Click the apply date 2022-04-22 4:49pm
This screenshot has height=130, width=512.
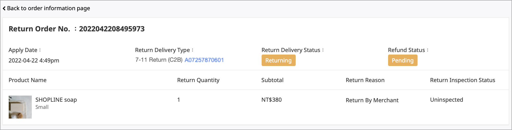34,60
